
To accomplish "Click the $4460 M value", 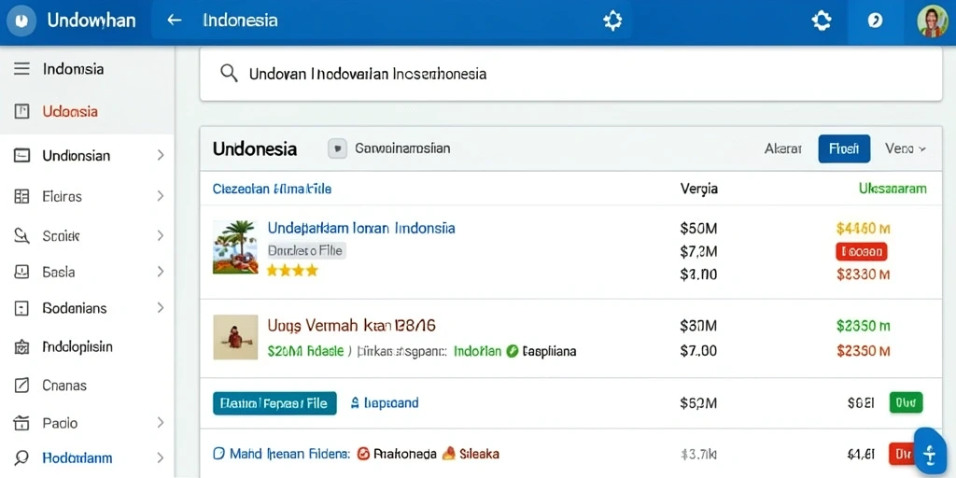I will 864,229.
